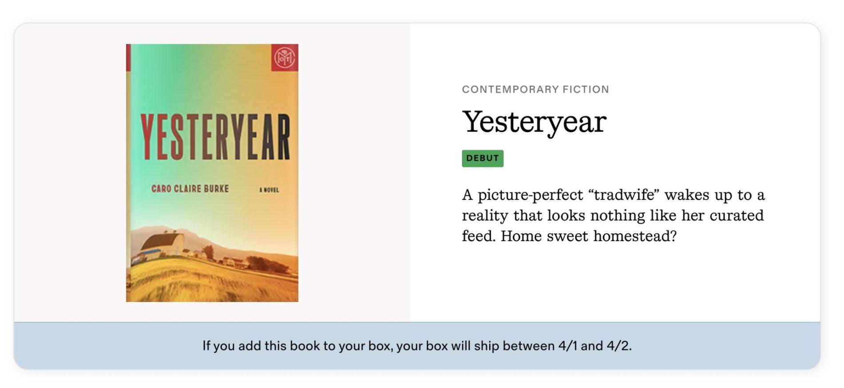Click the Yesteryear title heading
Screen dimensions: 844x388
click(534, 121)
